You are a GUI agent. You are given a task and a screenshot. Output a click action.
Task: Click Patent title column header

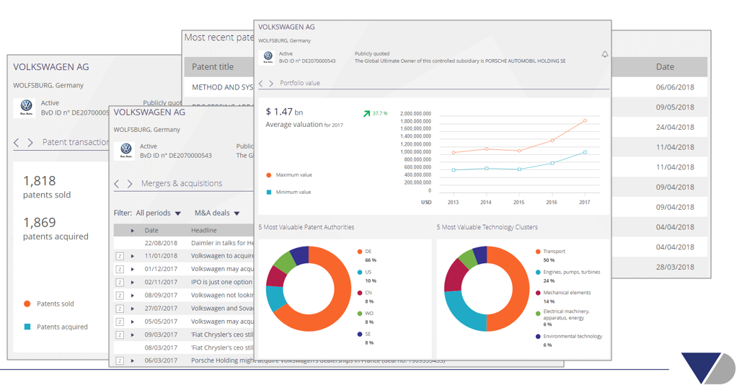click(x=213, y=67)
